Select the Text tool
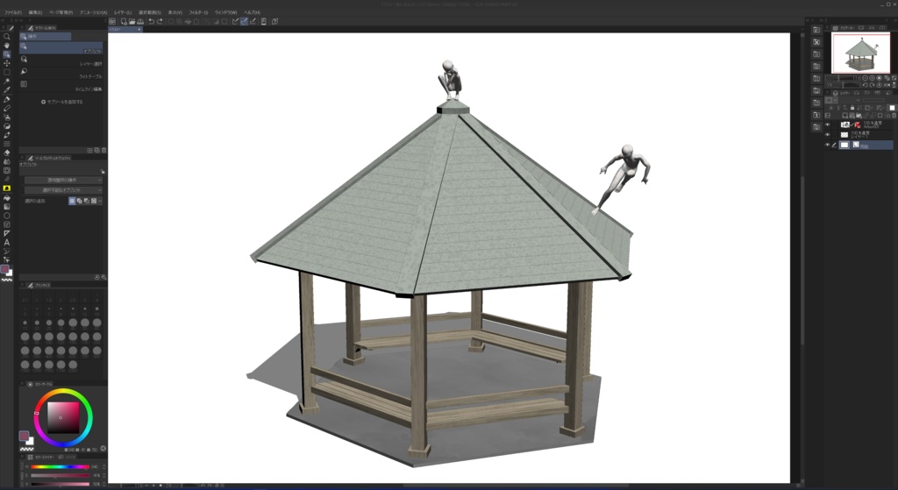The image size is (898, 490). 7,242
